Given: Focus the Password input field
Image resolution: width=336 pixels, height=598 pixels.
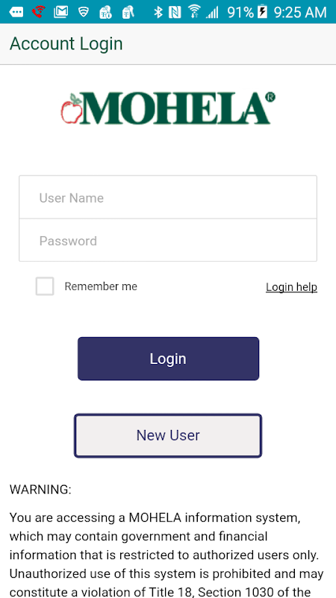Looking at the screenshot, I should pos(168,240).
